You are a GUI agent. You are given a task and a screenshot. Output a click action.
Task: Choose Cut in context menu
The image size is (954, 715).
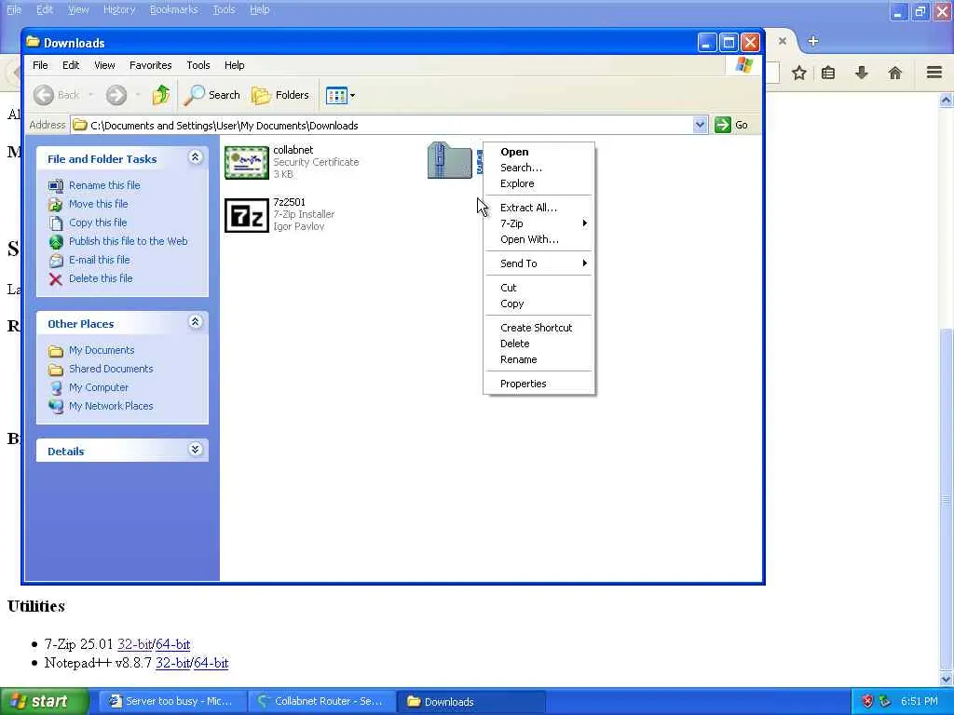[x=538, y=288]
